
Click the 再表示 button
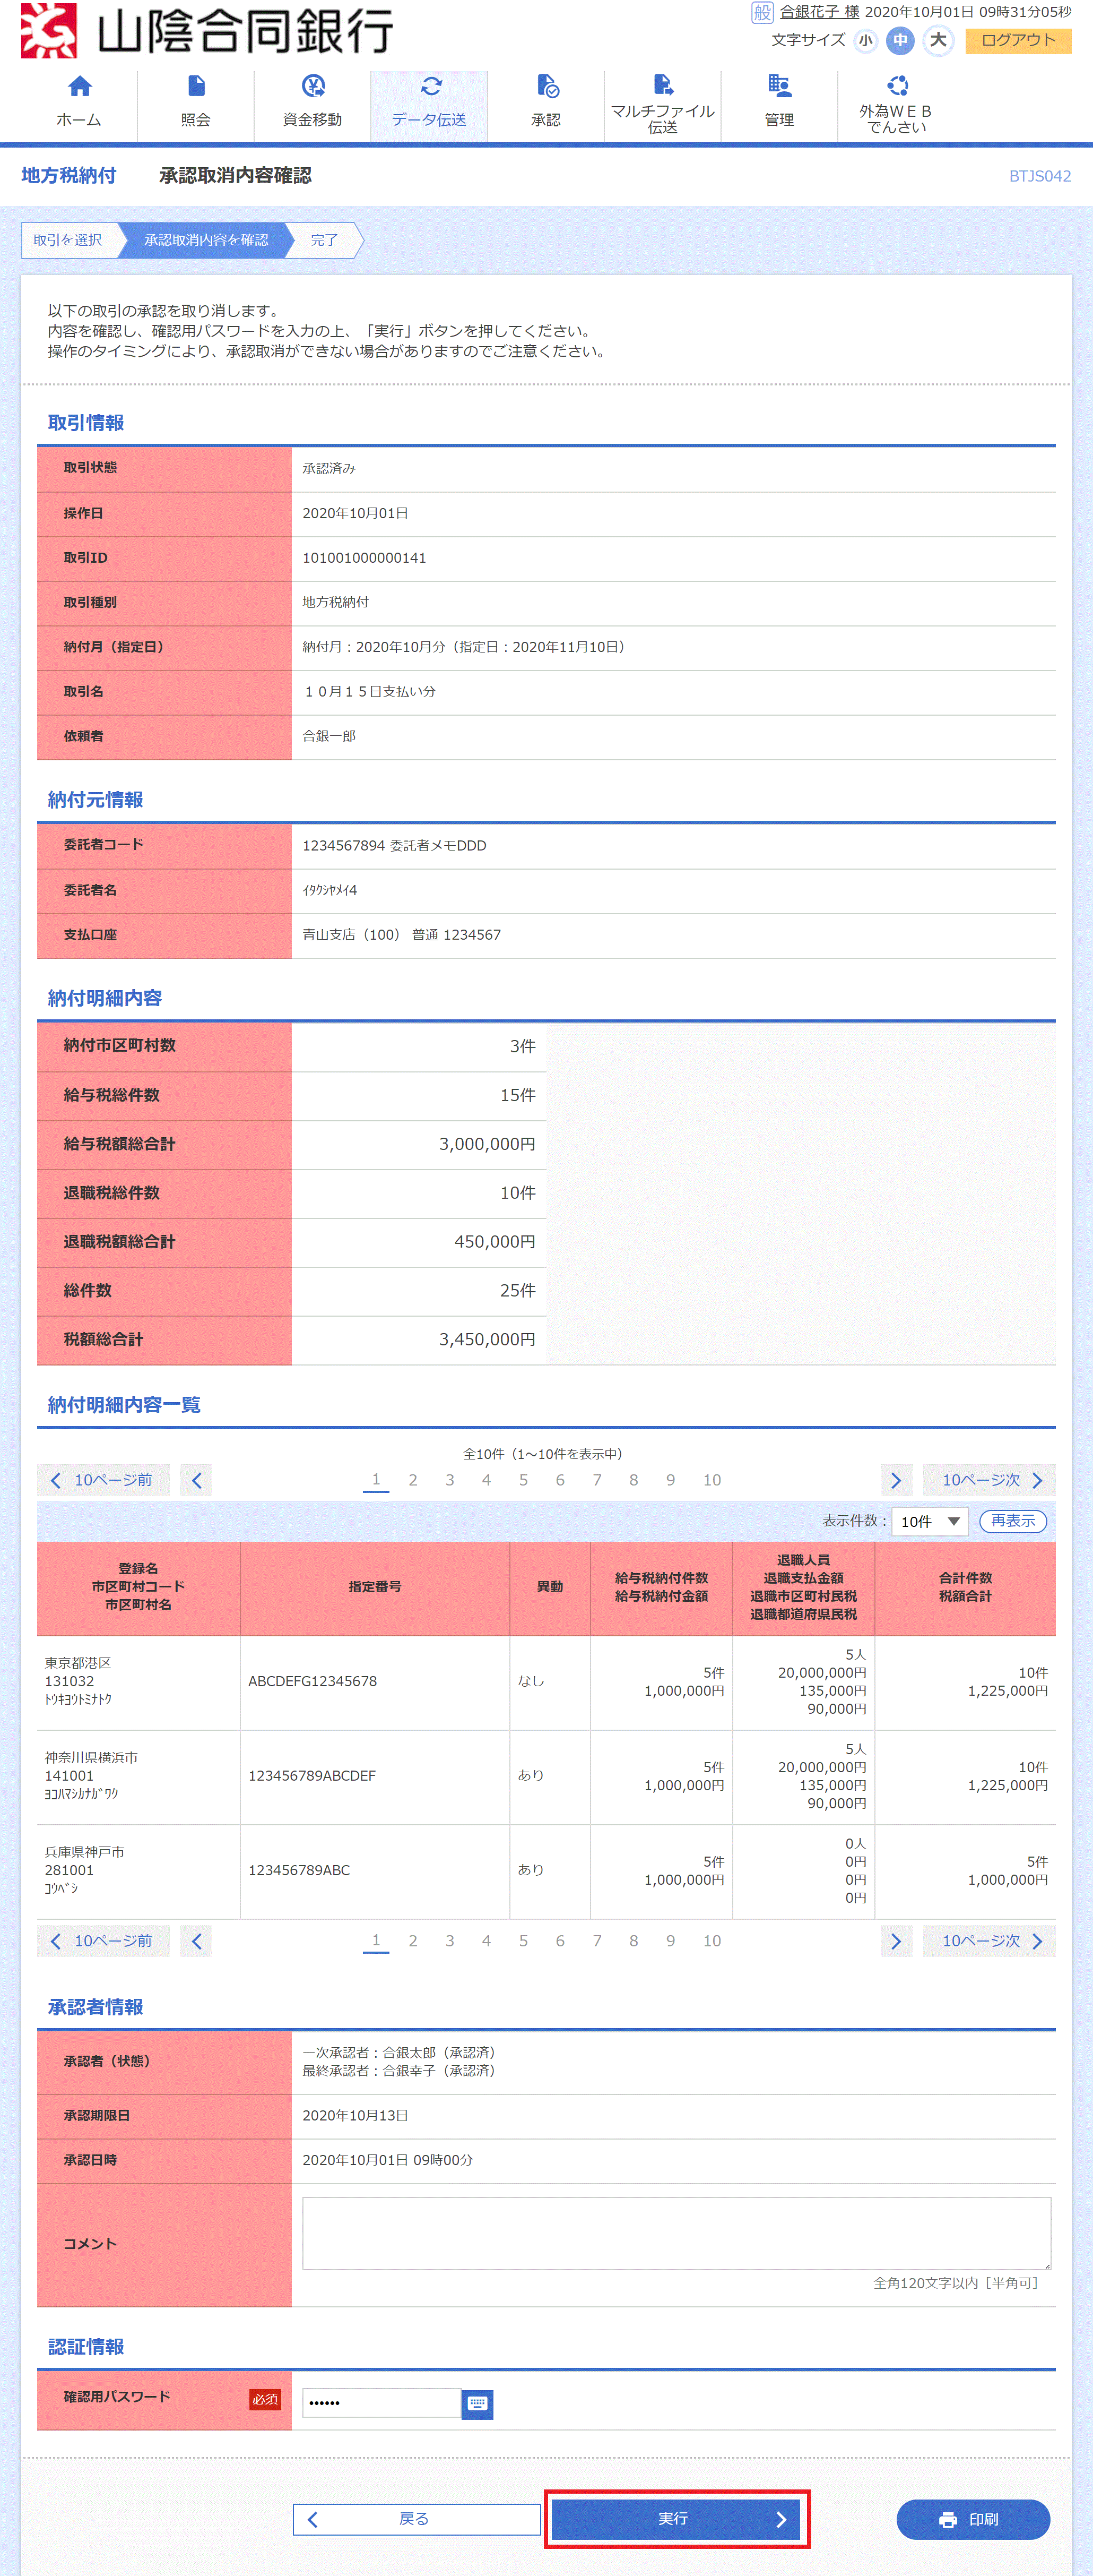click(x=1013, y=1521)
